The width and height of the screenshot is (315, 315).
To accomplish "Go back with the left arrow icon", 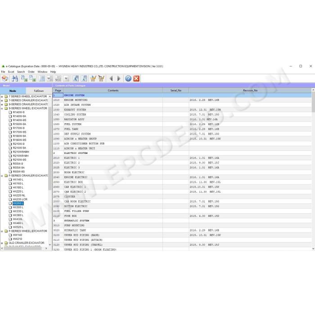I will [111, 78].
